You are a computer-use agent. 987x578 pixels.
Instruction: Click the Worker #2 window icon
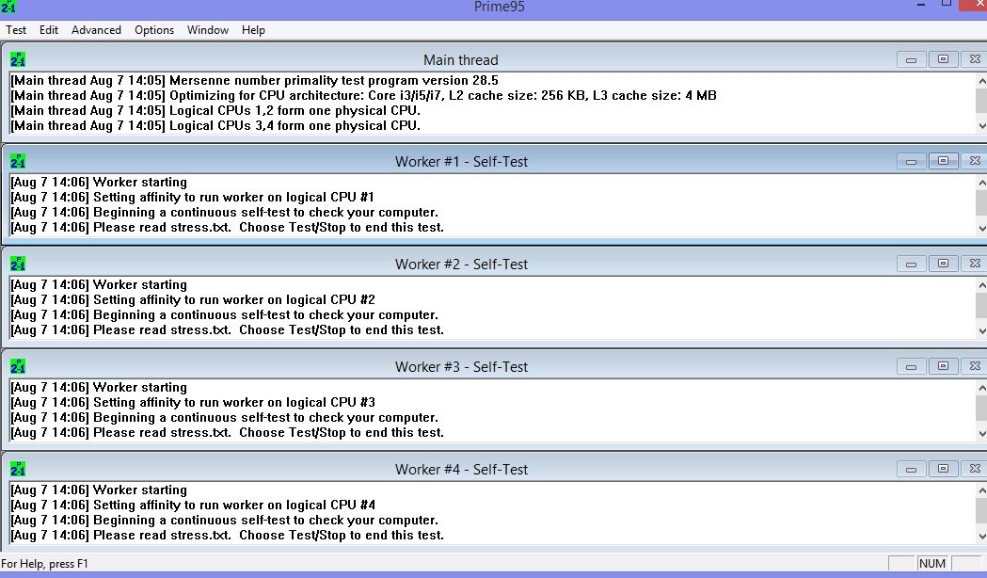click(18, 264)
